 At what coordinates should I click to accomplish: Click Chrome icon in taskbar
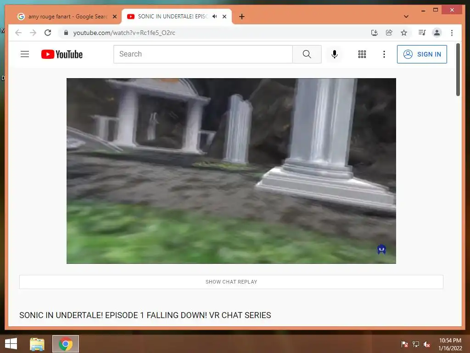(66, 344)
